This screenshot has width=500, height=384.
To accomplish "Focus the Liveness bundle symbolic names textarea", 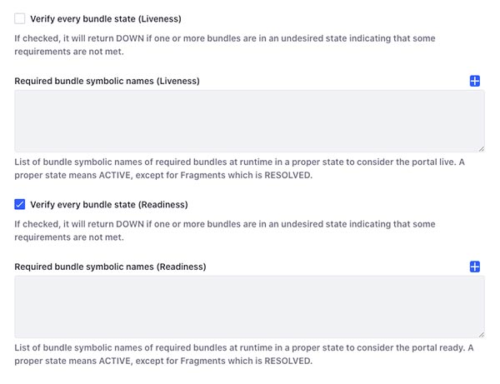I will pos(249,121).
